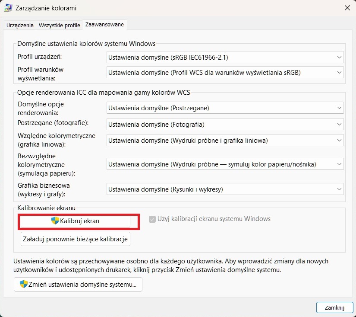Click Załaduj ponownie bieżące kalibracje

click(76, 239)
